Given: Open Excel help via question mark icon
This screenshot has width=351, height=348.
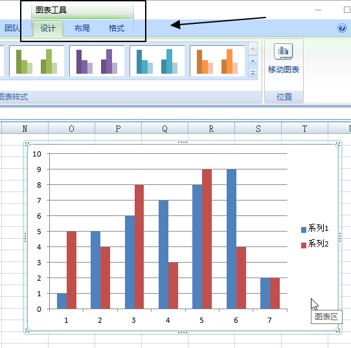Looking at the screenshot, I should 342,28.
